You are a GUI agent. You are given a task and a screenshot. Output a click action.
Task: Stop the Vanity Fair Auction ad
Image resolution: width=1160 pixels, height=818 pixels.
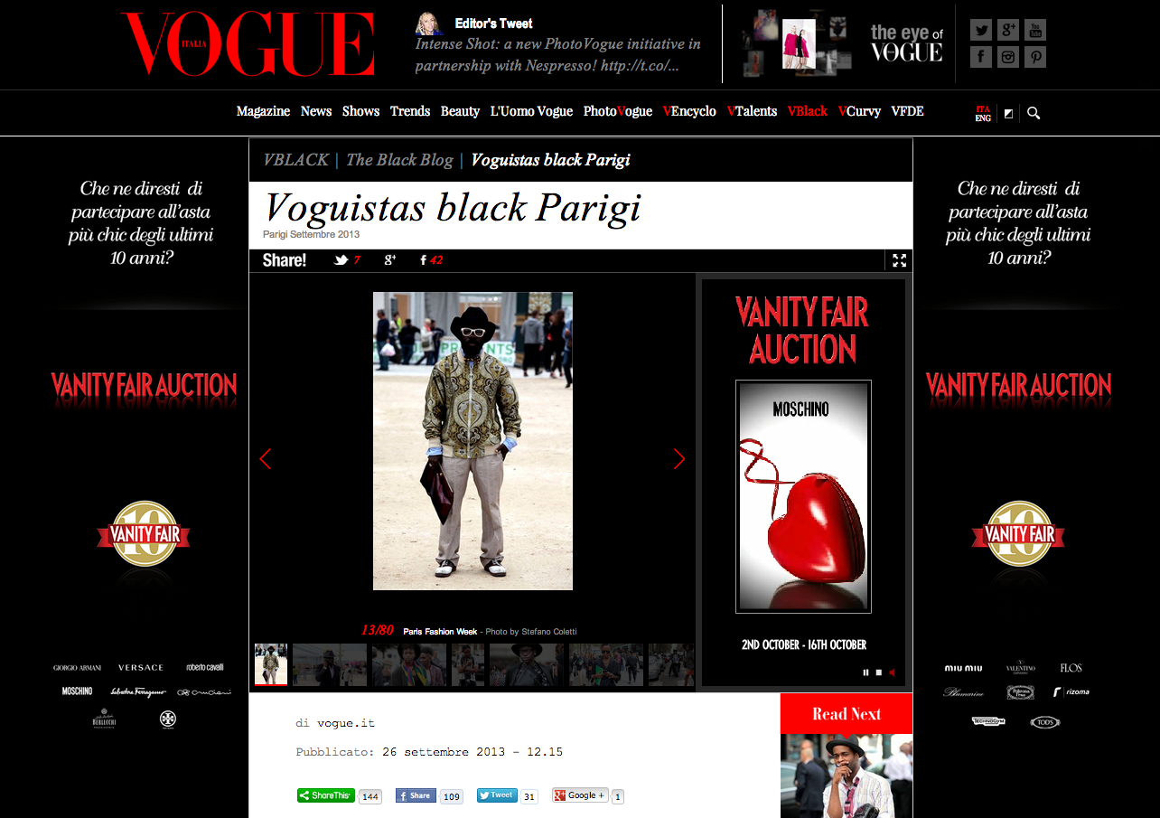pos(878,672)
